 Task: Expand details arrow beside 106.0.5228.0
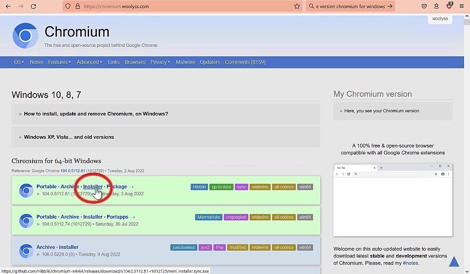(x=39, y=254)
